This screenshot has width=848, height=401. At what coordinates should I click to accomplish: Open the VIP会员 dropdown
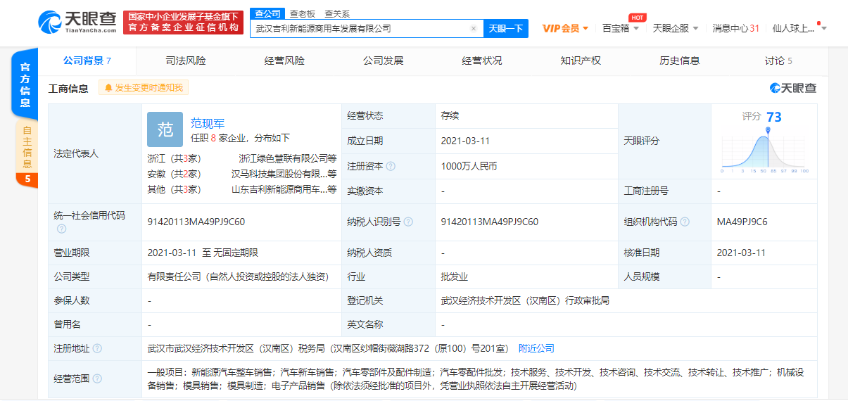pos(565,28)
